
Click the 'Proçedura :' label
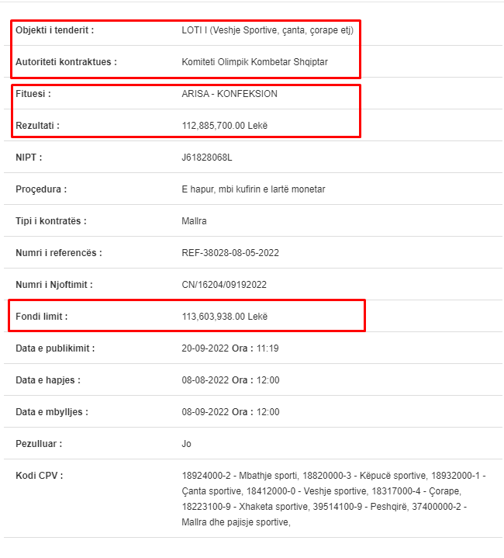(41, 189)
